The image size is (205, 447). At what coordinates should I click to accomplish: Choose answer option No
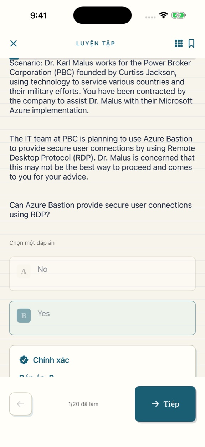pyautogui.click(x=103, y=274)
